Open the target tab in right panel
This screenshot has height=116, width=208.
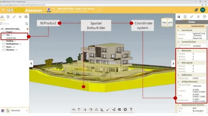205,17
